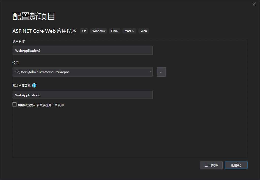Click the ASP.NET Core Web 应用程序 heading
Screen dimensions: 260x180
coord(44,31)
